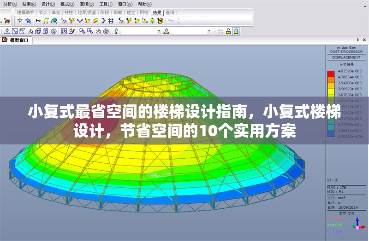The width and height of the screenshot is (369, 241).
Task: Click the black deformed beam line icon
Action: click(38, 21)
